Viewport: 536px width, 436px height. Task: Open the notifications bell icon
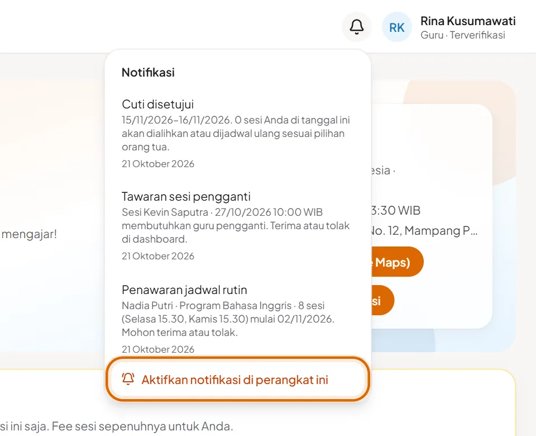click(357, 27)
